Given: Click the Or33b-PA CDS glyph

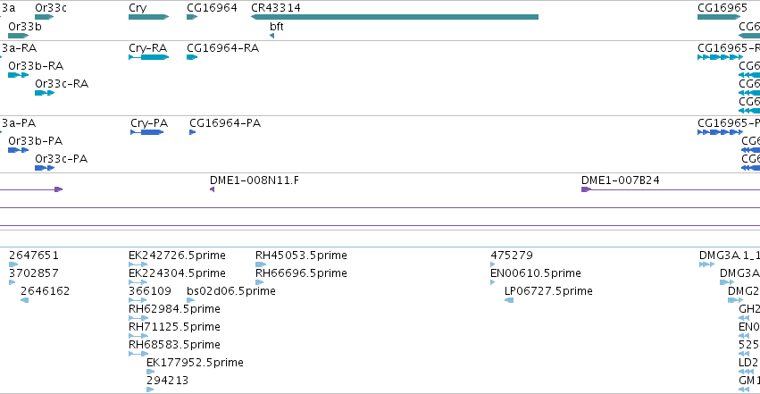Looking at the screenshot, I should [19, 150].
